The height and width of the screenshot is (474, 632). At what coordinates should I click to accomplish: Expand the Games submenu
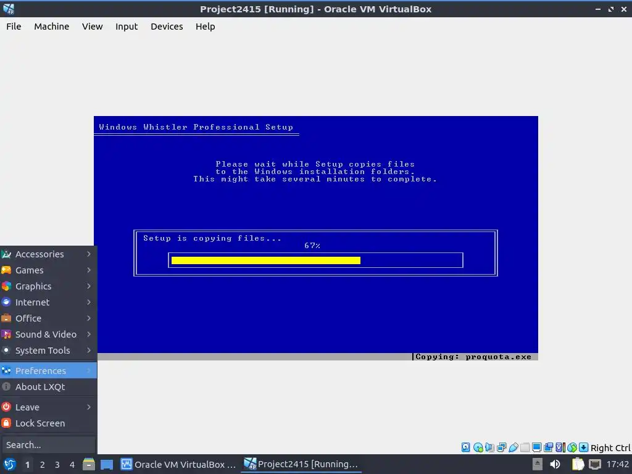[x=48, y=270]
